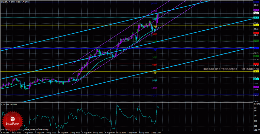Click the 26 Jul 2012 date label

5,133
